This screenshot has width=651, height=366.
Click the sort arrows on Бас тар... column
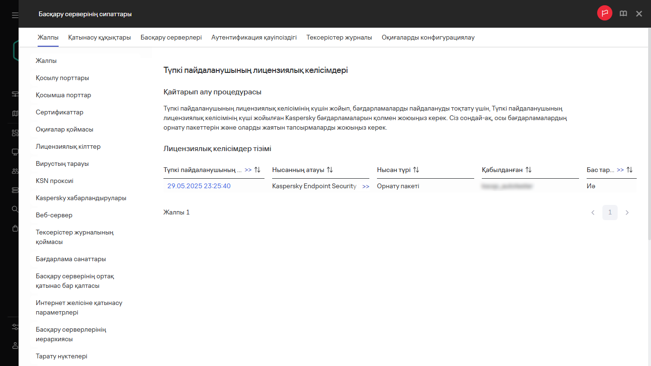coord(630,170)
